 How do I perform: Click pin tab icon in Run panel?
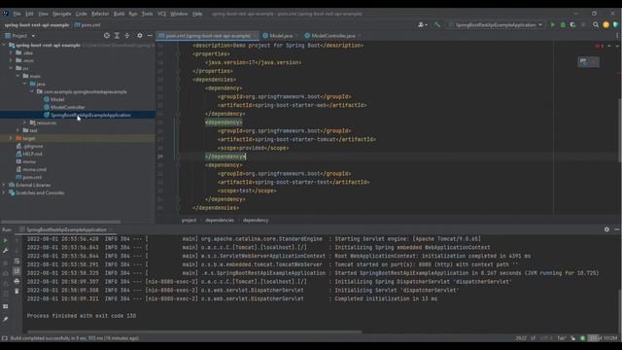coord(5,319)
